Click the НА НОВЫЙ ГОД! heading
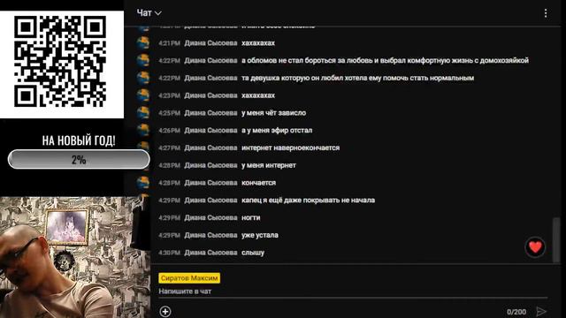This screenshot has height=318, width=566. click(x=79, y=140)
